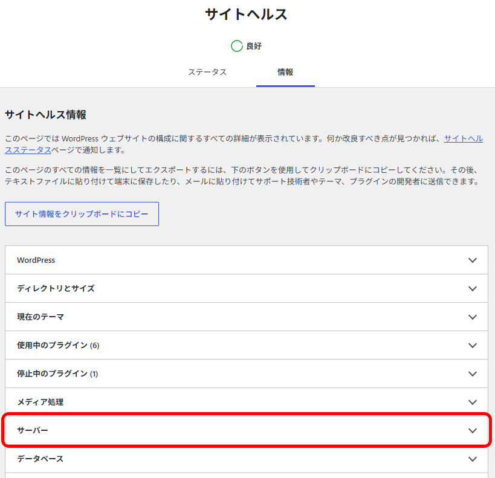Click サイト情報をクリップボードにコピー button
Screen dimensions: 495x478
click(x=82, y=214)
